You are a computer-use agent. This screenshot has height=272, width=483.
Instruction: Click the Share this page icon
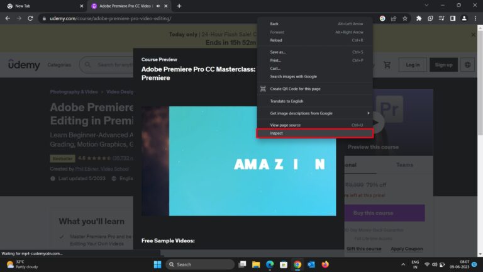coord(393,18)
